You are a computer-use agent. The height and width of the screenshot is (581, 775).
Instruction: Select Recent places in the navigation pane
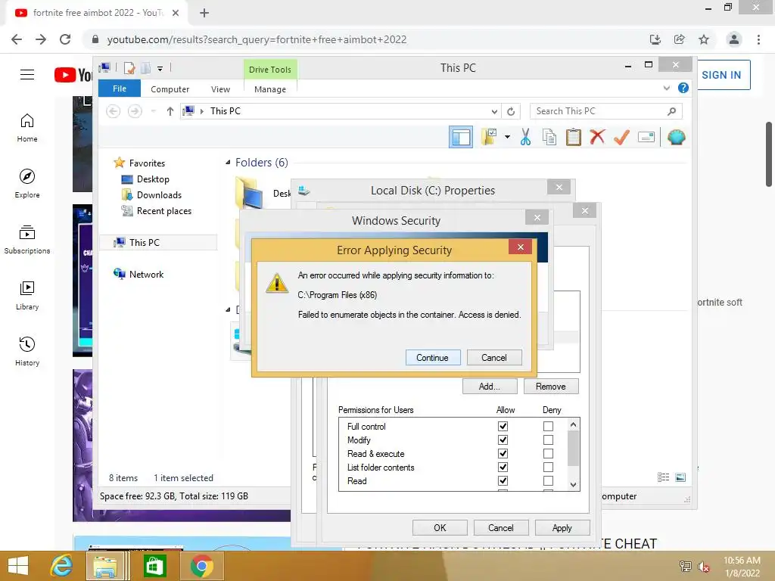[163, 211]
